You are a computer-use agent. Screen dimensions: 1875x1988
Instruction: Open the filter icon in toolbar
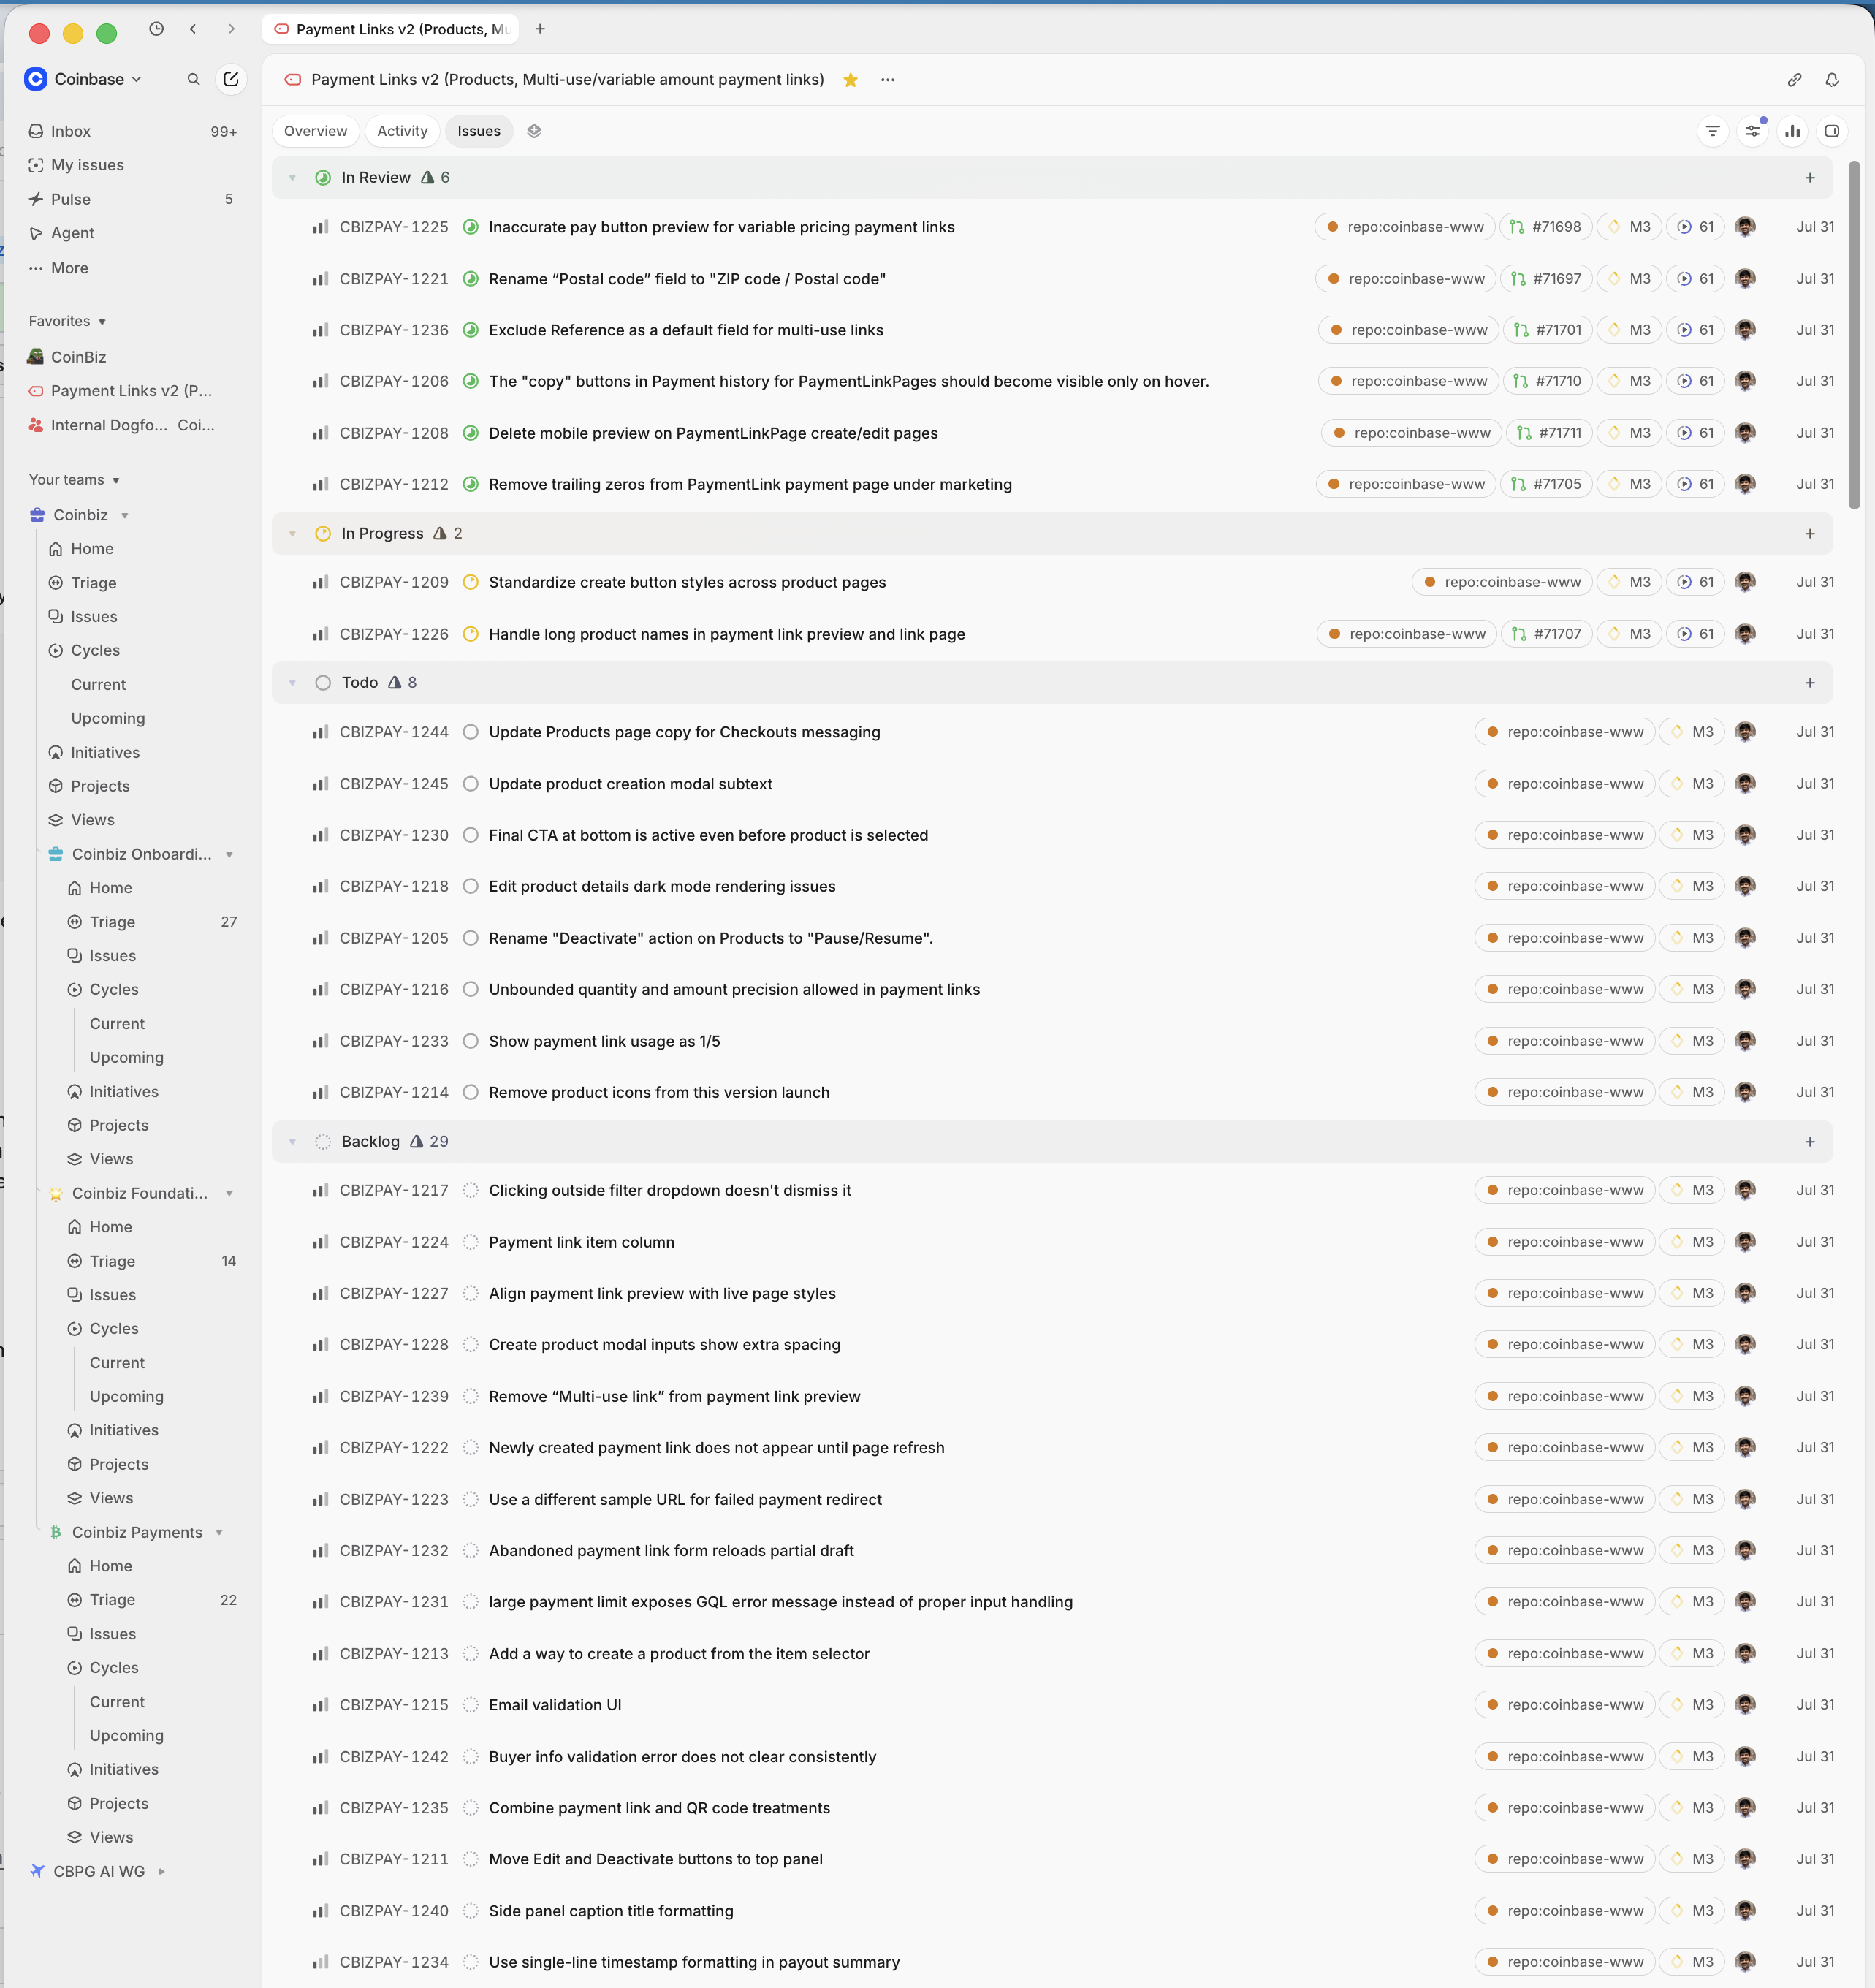pyautogui.click(x=1713, y=131)
